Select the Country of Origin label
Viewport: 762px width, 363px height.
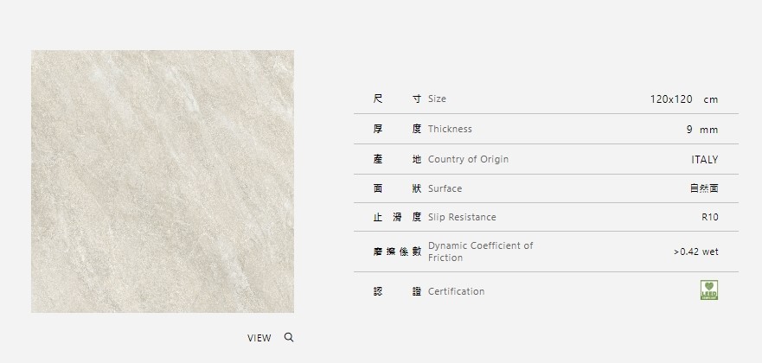[468, 159]
